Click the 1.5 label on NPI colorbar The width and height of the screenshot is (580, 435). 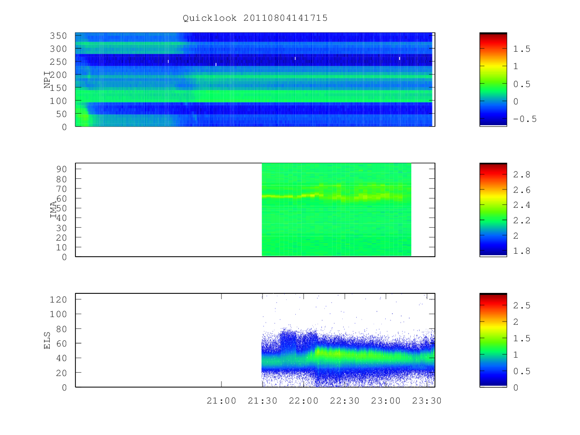coord(522,49)
